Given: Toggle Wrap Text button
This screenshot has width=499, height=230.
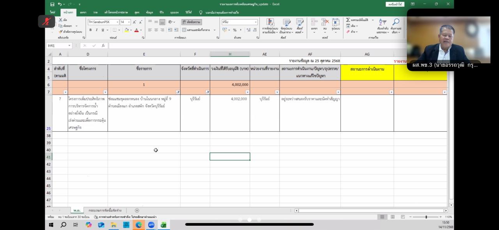Looking at the screenshot, I should click(191, 22).
